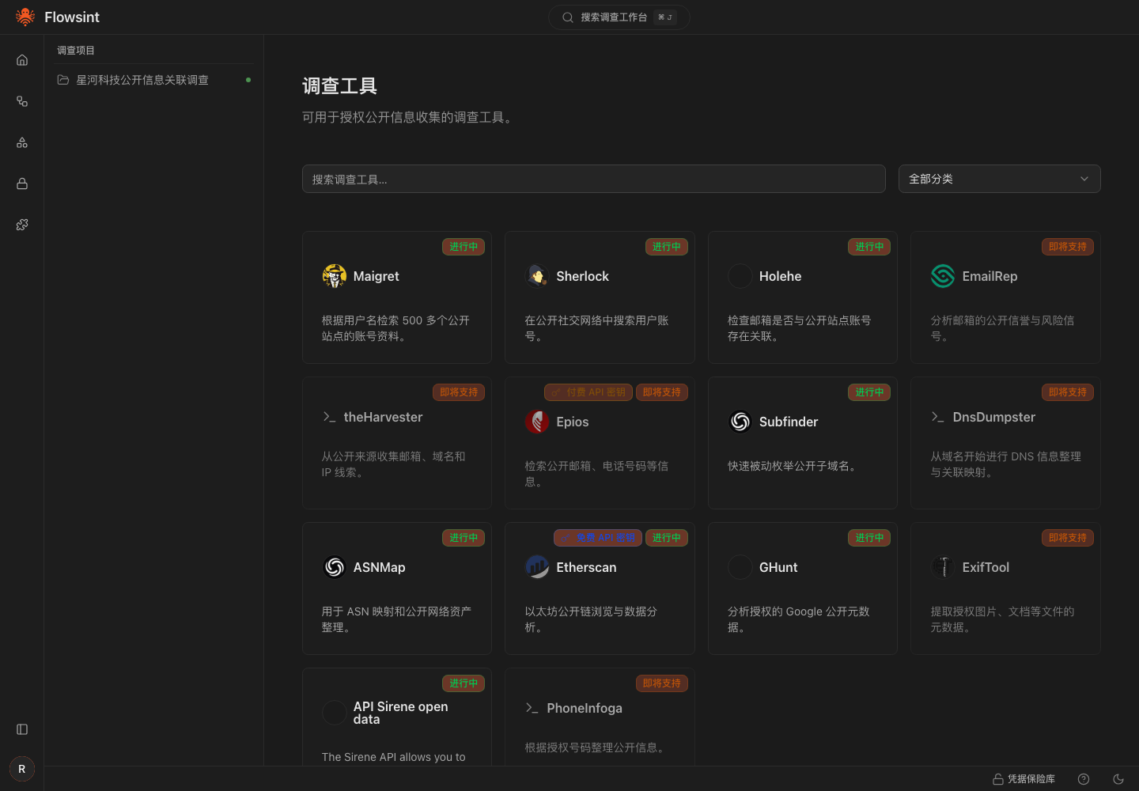Image resolution: width=1139 pixels, height=791 pixels.
Task: Click the 调查项目 panel header
Action: coord(76,50)
